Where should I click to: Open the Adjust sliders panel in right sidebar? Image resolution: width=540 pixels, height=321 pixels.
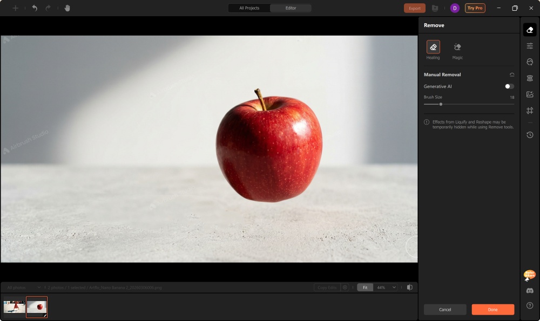[529, 45]
